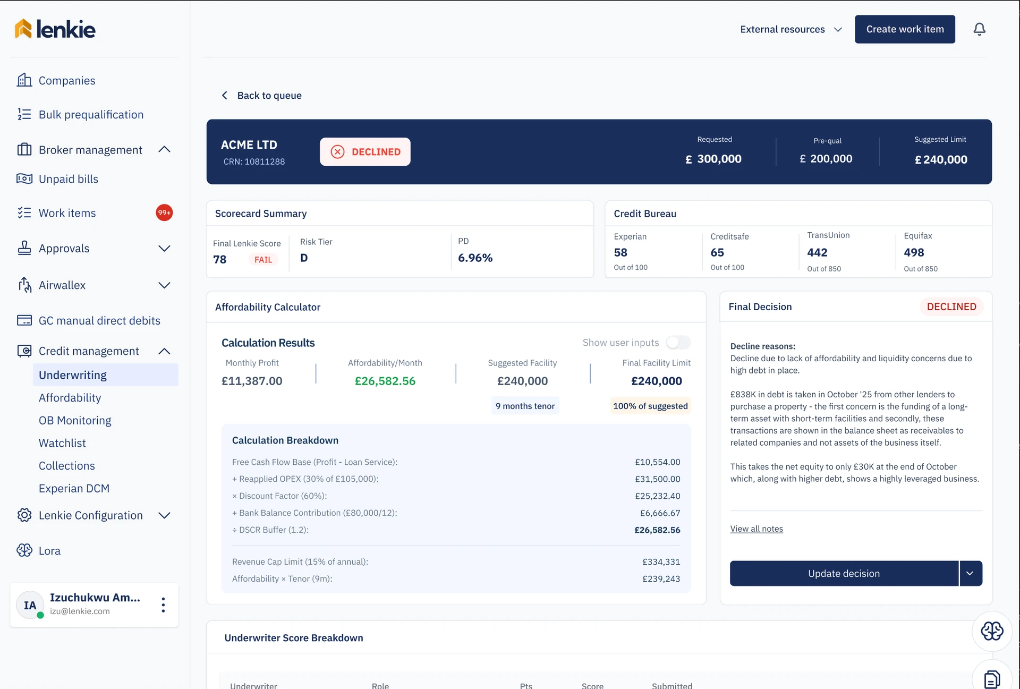Click the Broker management briefcase icon
This screenshot has height=689, width=1020.
[x=24, y=150]
